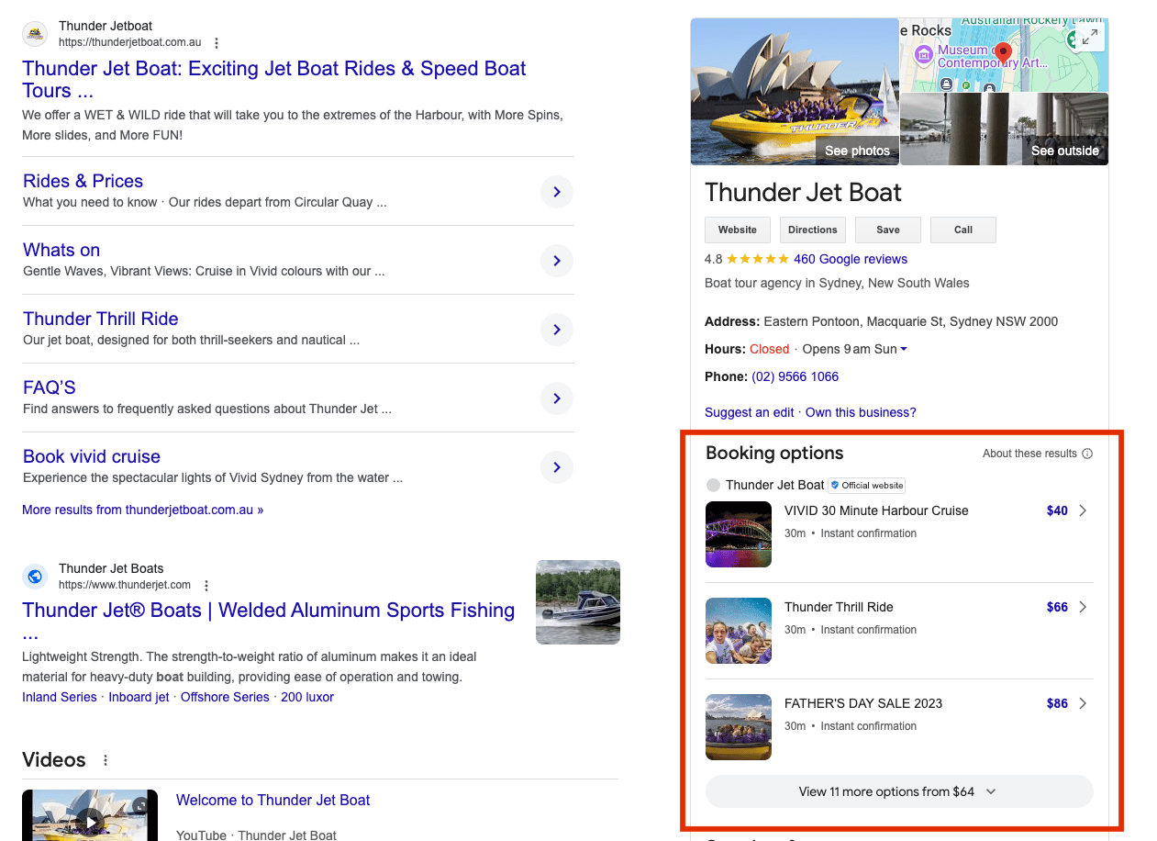
Task: Open the Offshore Series sitelink
Action: click(225, 697)
